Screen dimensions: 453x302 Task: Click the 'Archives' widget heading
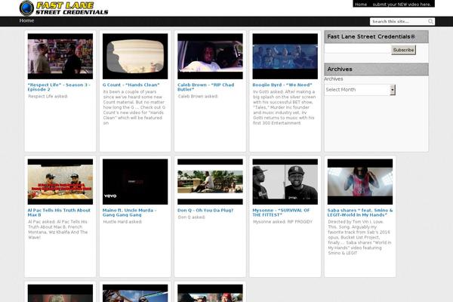click(340, 69)
